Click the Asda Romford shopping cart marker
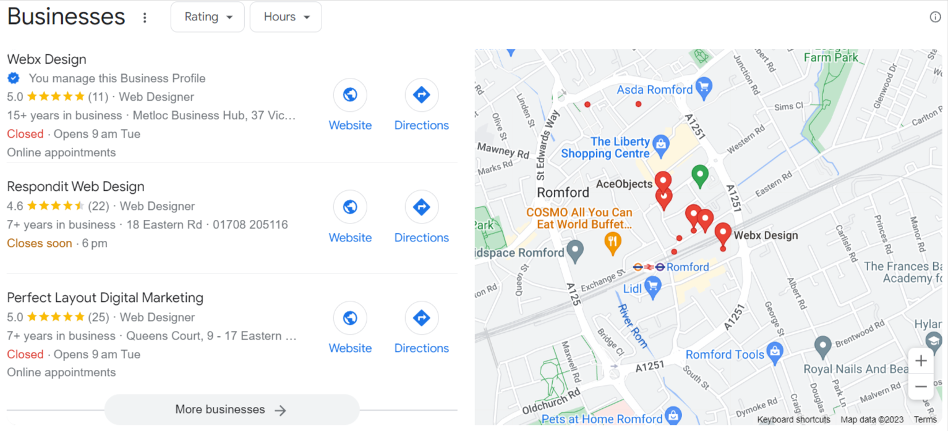 point(703,89)
